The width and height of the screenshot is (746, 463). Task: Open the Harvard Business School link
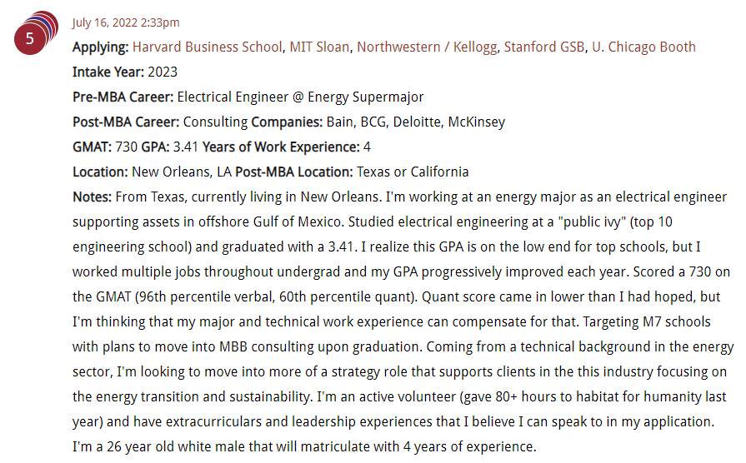click(207, 47)
